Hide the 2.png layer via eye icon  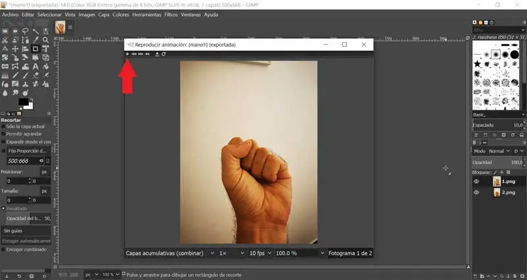coord(476,192)
